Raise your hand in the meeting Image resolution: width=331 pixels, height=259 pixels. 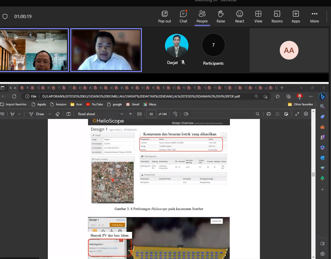[221, 16]
